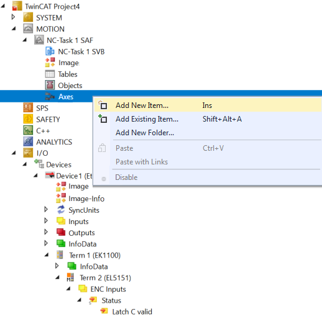This screenshot has width=322, height=322.
Task: Click the Objects icon under NC-Task
Action: pos(50,85)
